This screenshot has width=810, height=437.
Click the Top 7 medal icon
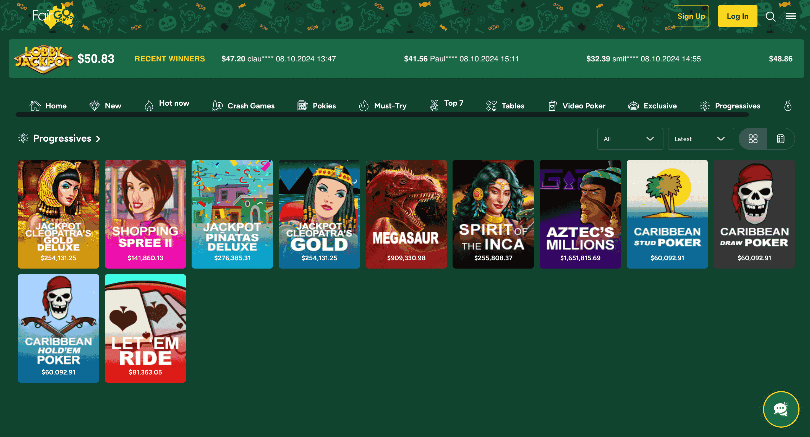pos(434,106)
